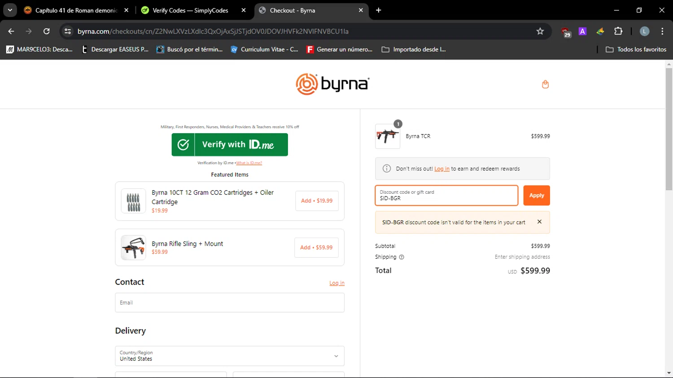Viewport: 673px width, 378px height.
Task: Open the tab search dropdown arrow
Action: click(x=10, y=10)
